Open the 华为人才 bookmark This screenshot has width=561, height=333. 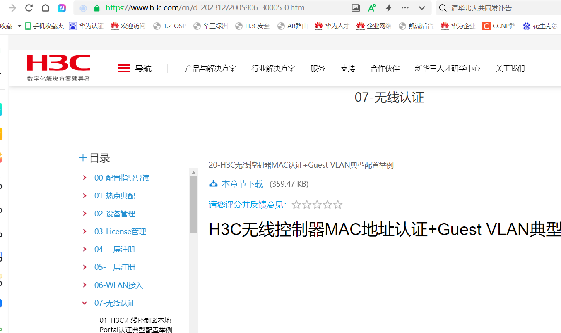coord(332,26)
